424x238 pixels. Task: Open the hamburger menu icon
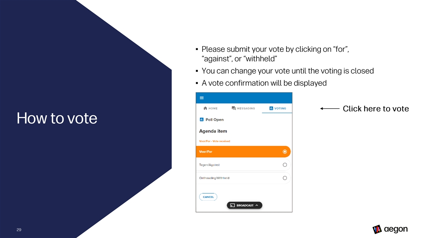201,98
